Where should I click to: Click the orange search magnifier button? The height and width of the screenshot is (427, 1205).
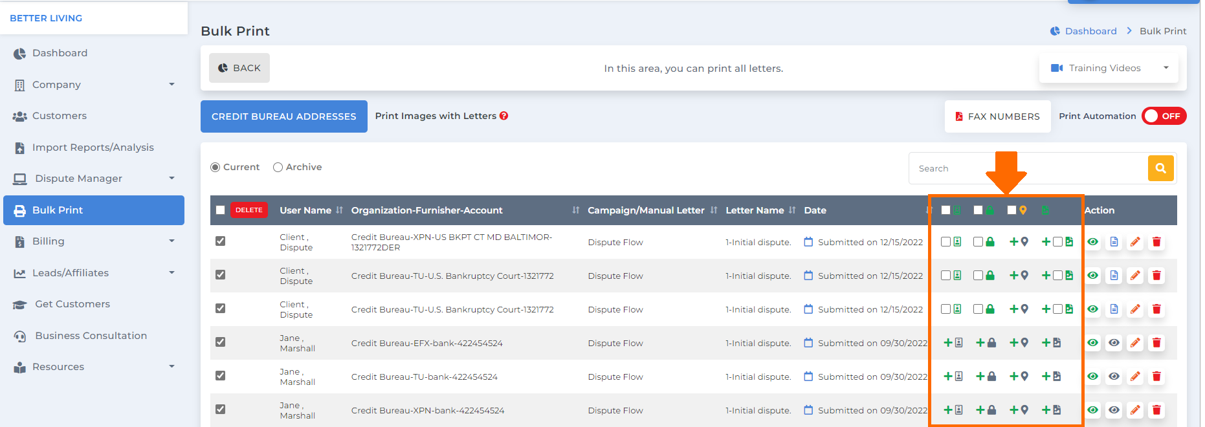1160,168
